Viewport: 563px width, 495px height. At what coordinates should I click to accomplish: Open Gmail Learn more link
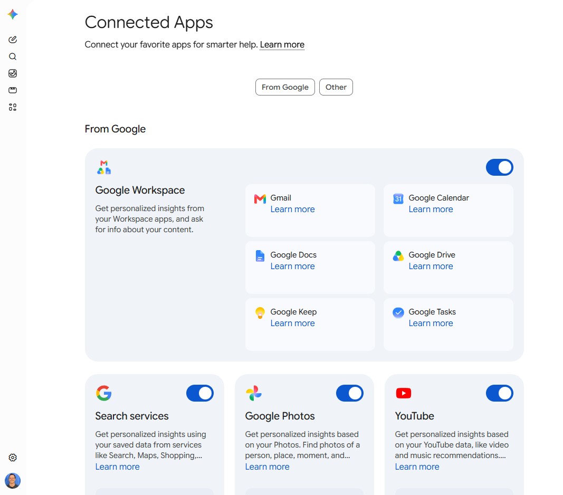293,210
